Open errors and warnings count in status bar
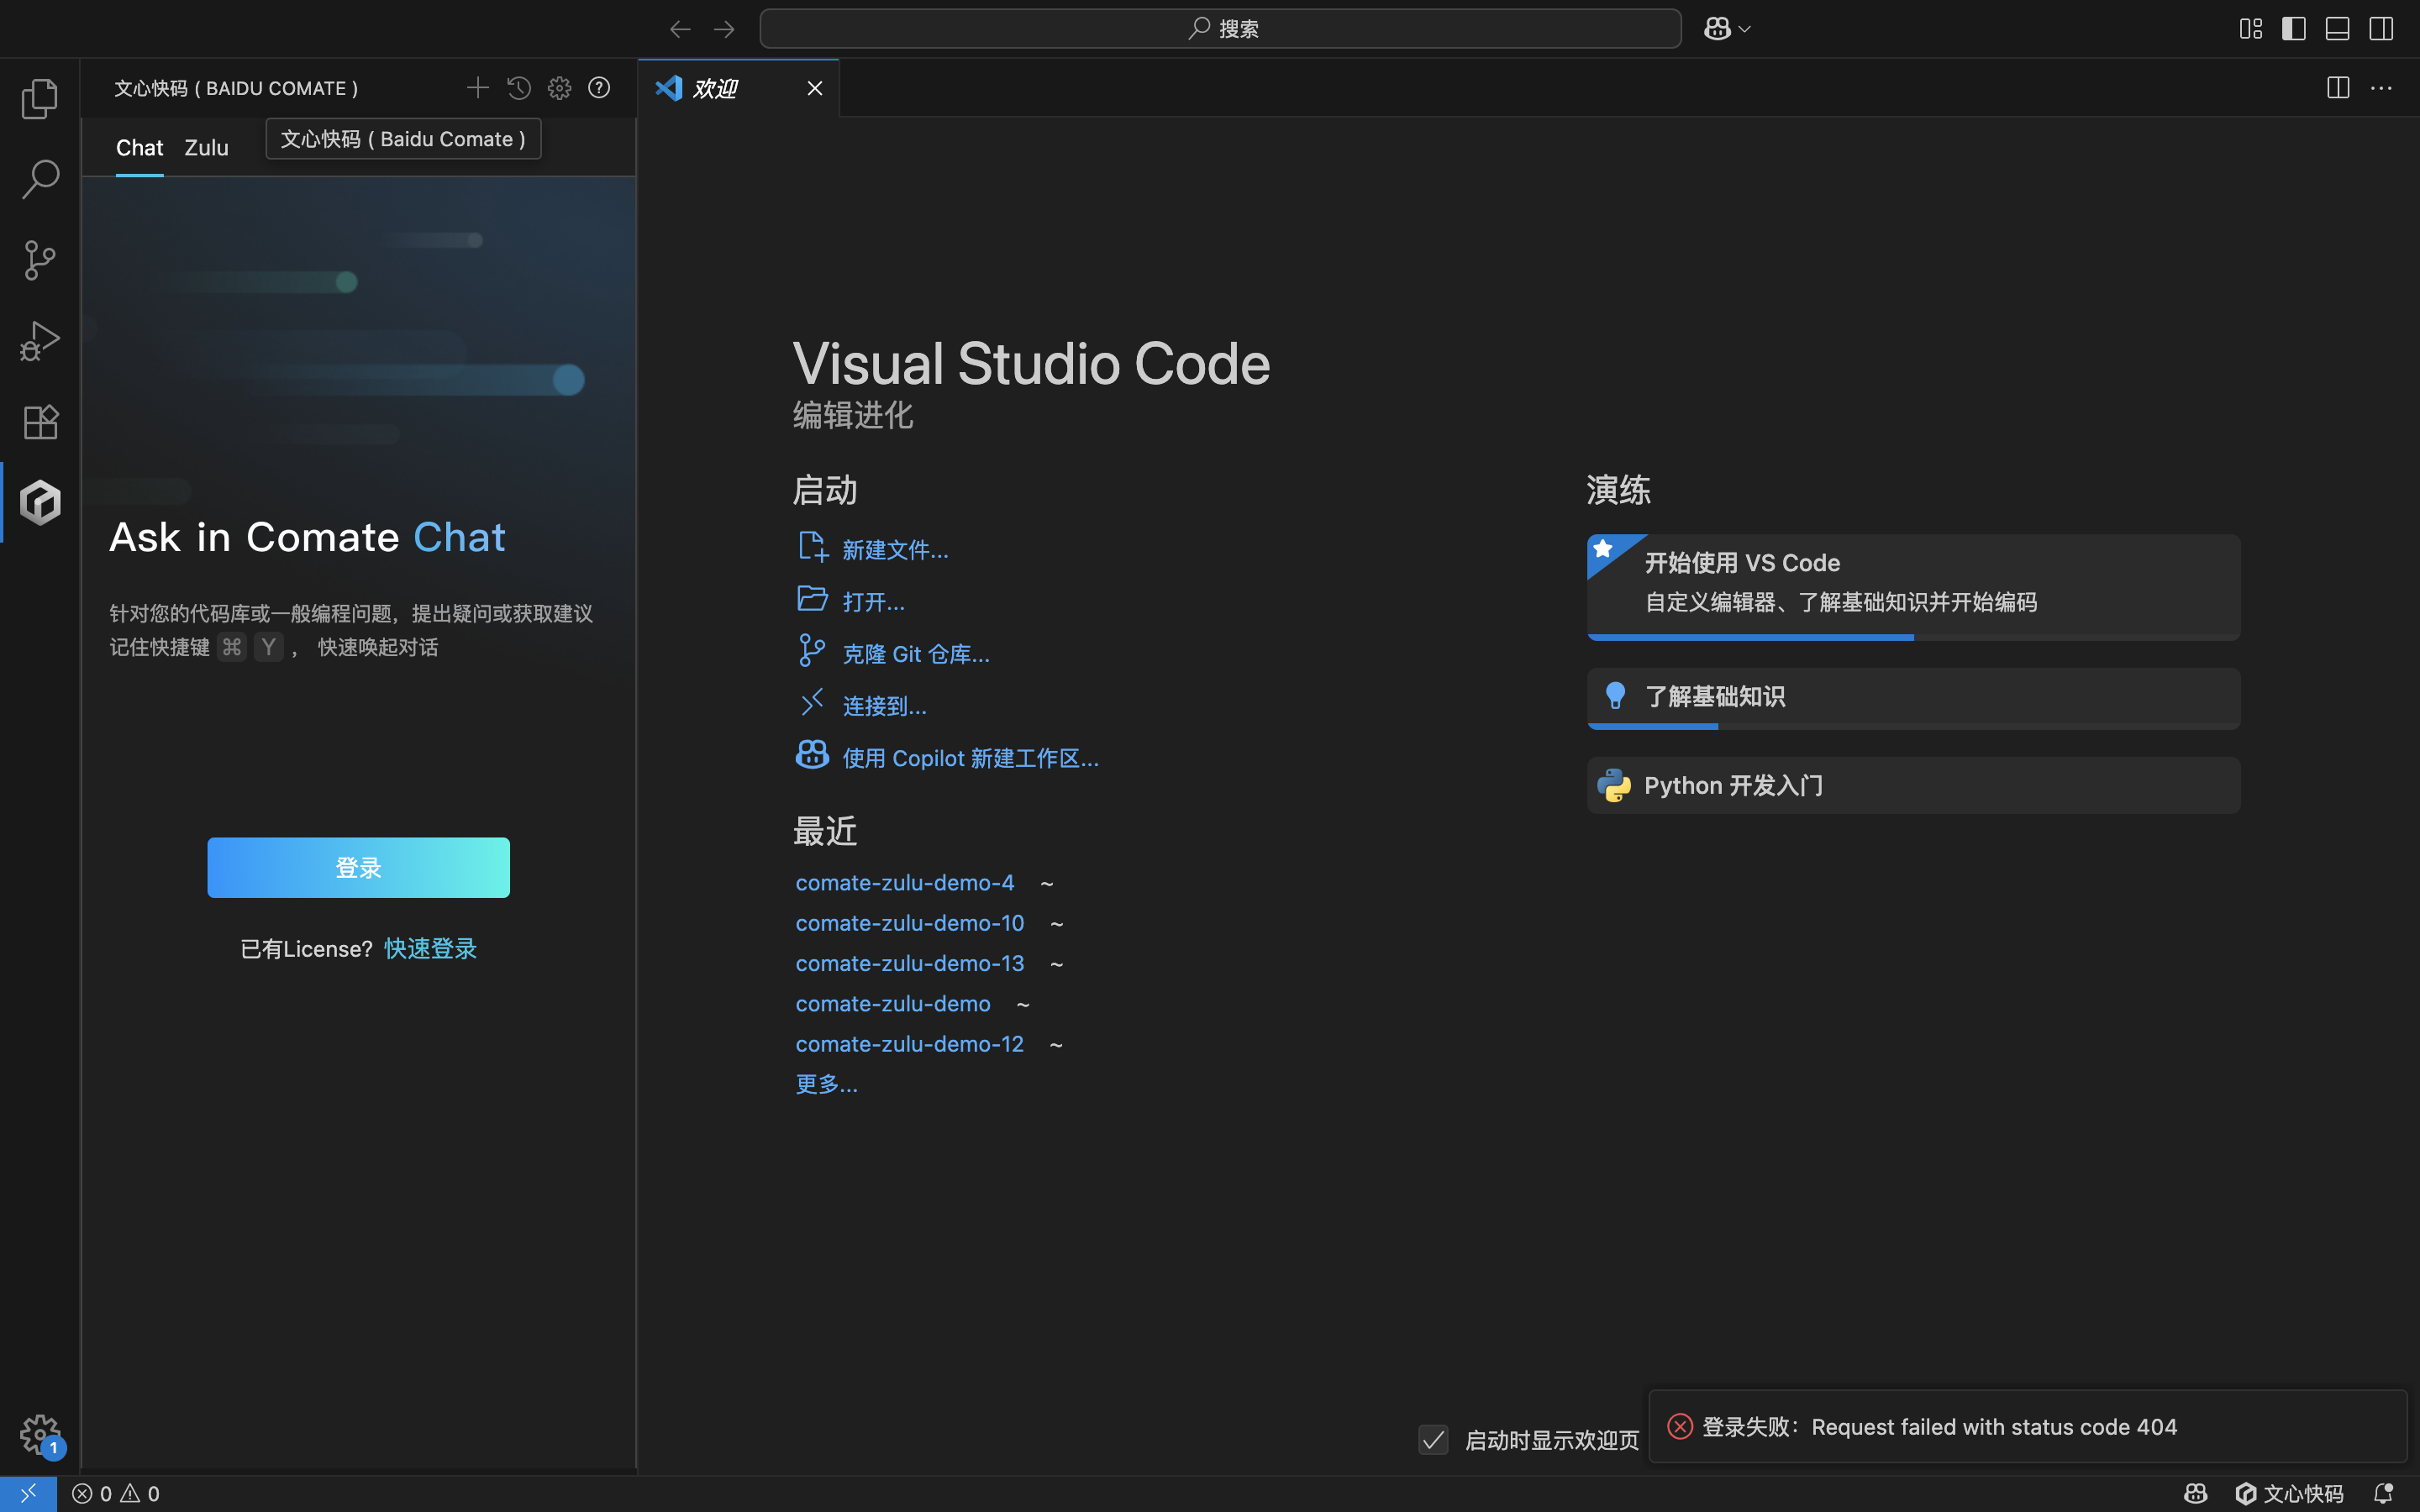This screenshot has width=2420, height=1512. tap(116, 1493)
